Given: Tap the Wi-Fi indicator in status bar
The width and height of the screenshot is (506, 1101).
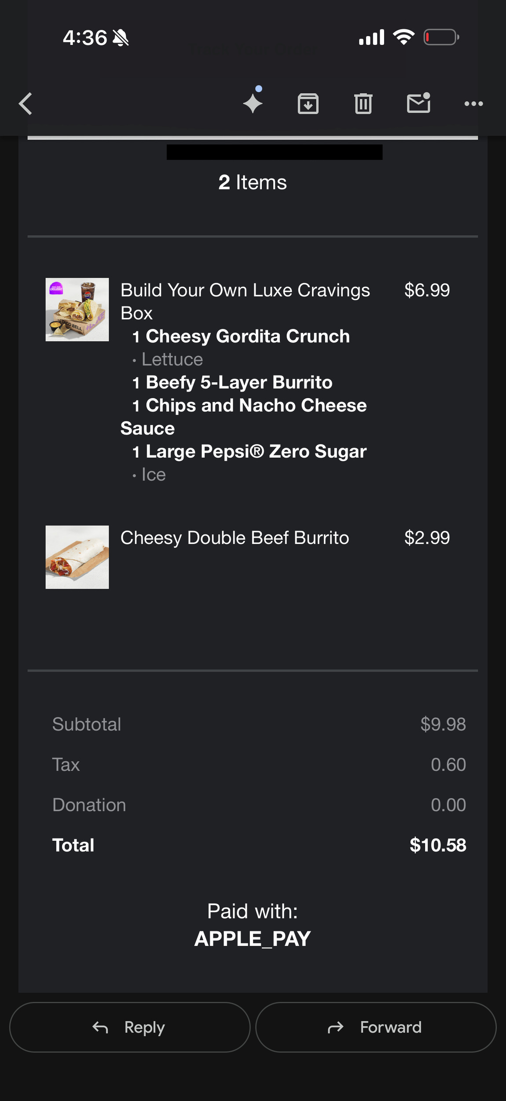Looking at the screenshot, I should (404, 37).
